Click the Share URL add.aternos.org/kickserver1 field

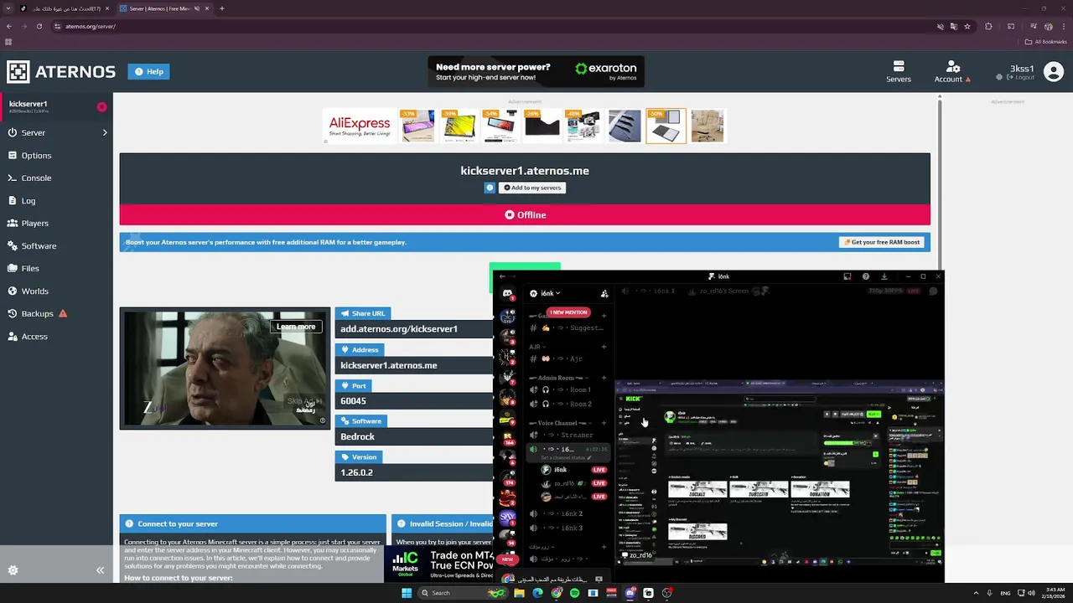[415, 329]
